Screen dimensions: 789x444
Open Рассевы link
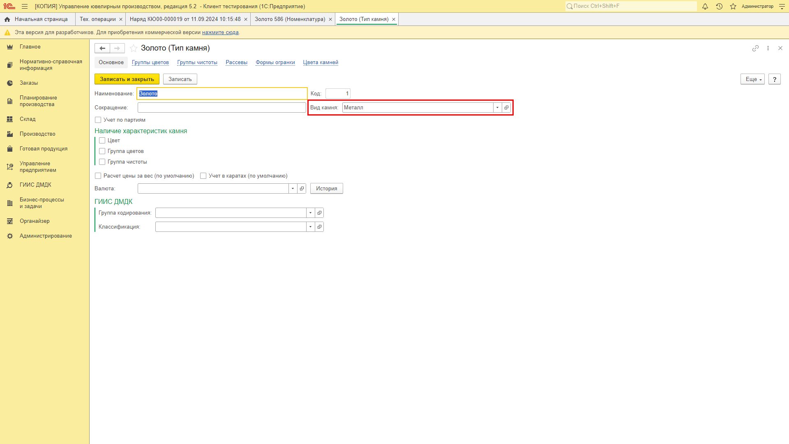pos(236,62)
